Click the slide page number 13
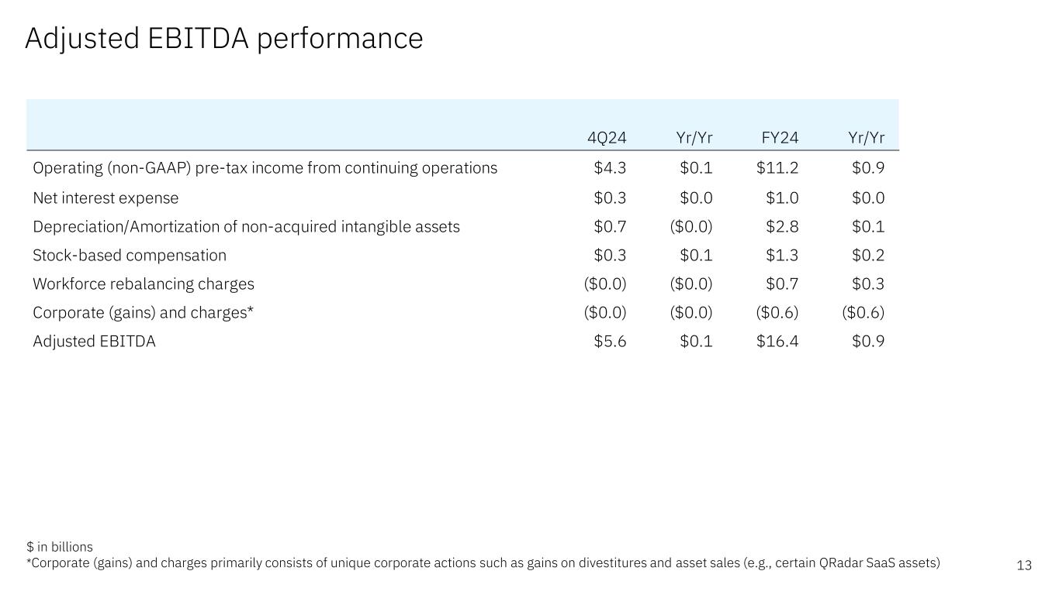The height and width of the screenshot is (595, 1059). click(x=1024, y=566)
